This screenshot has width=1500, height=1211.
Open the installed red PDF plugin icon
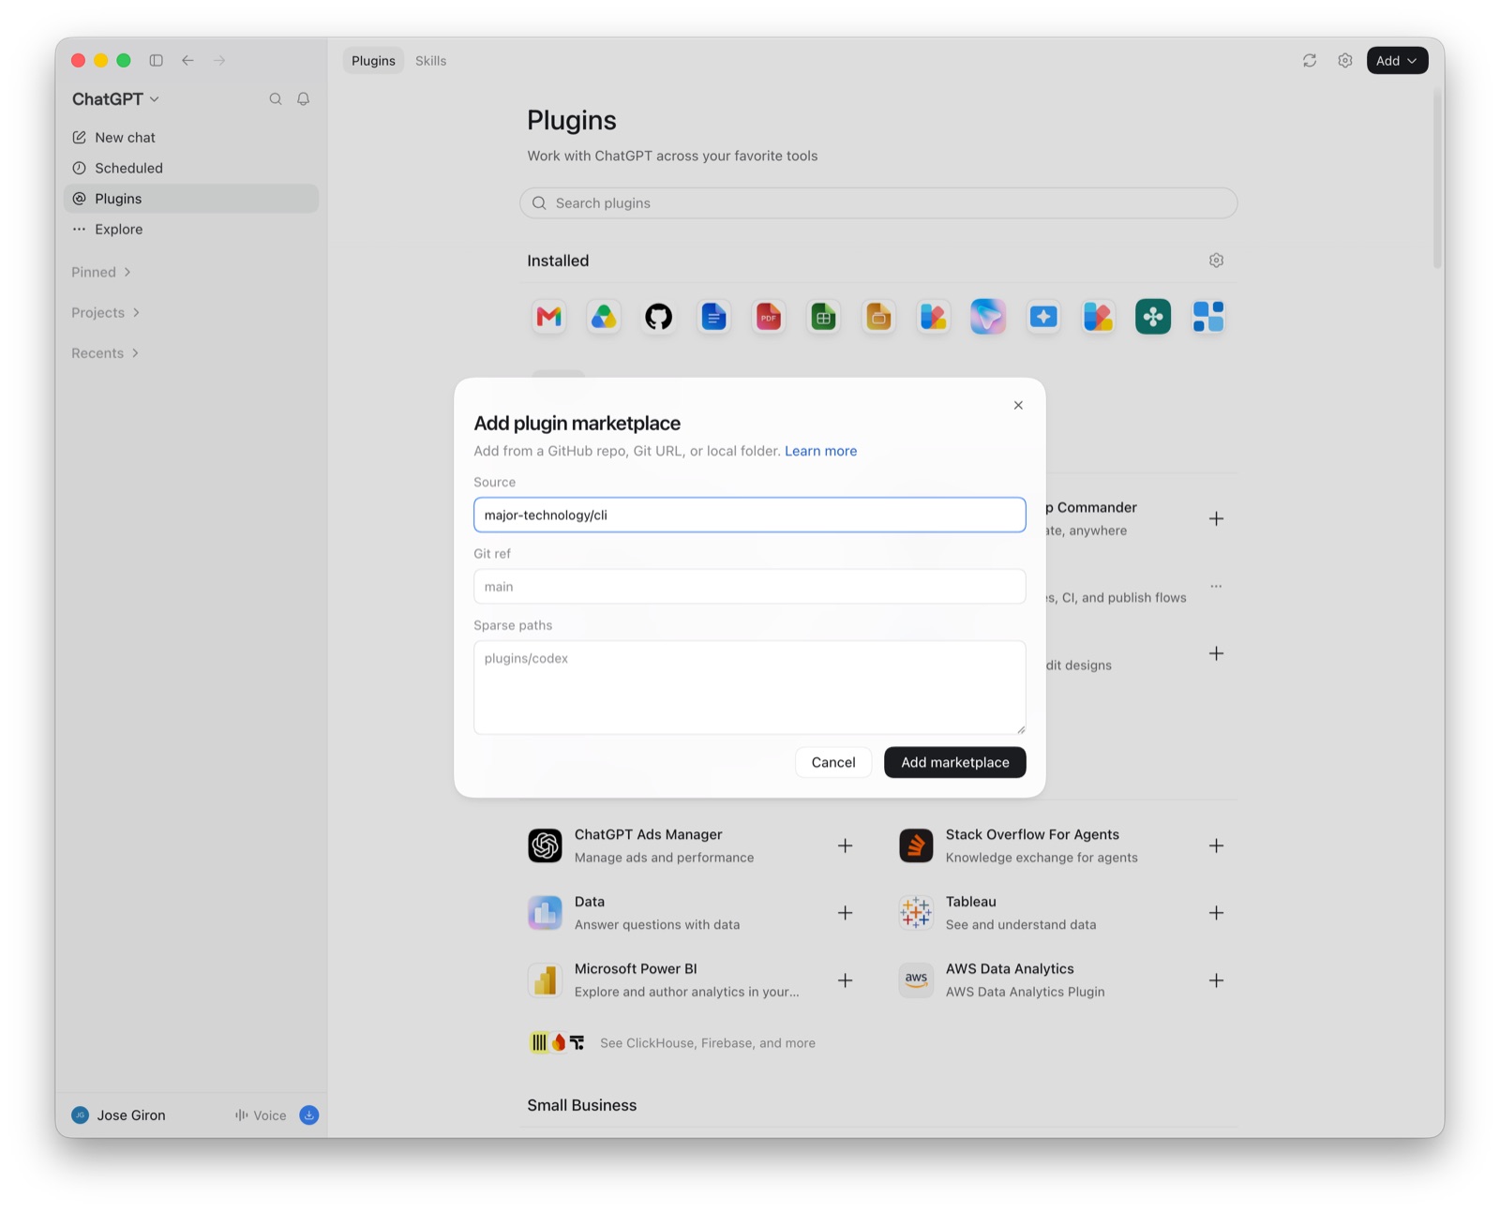point(769,317)
